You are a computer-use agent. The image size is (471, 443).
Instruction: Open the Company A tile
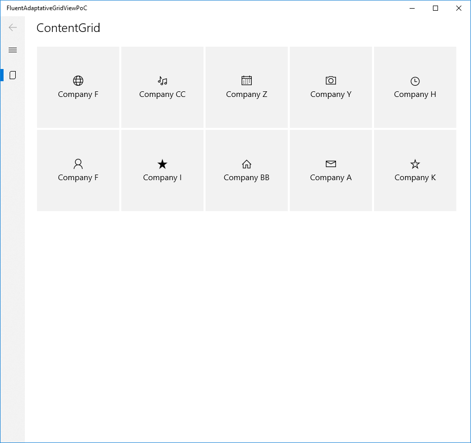(330, 171)
